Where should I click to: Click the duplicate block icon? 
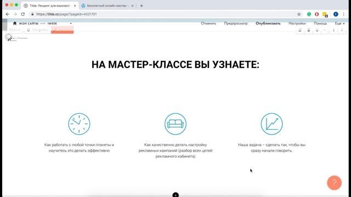[x=300, y=30]
